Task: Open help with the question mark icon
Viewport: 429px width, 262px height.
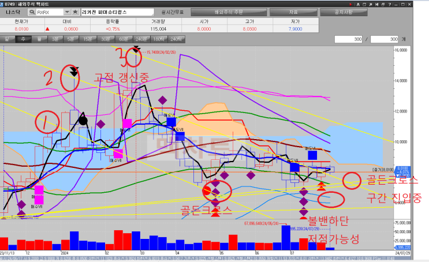Action: 390,5
